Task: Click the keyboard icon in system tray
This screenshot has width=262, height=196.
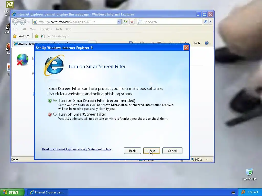Action: click(x=233, y=192)
